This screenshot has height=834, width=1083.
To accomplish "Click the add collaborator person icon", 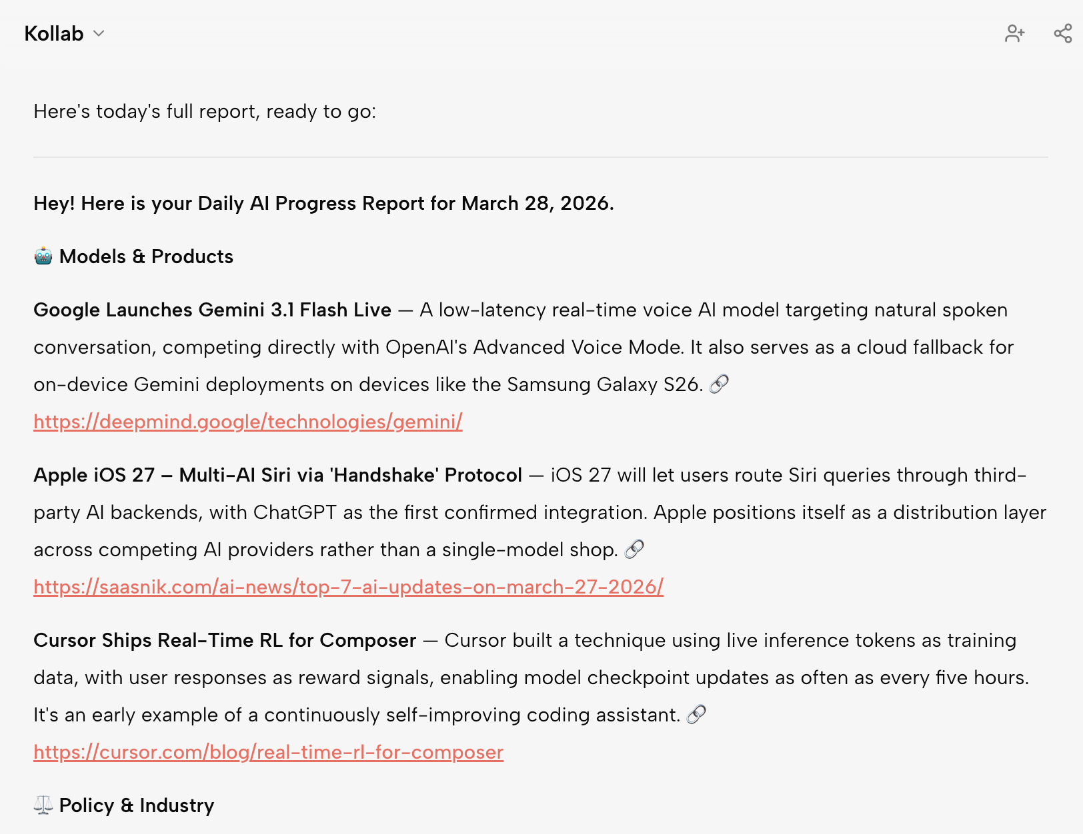I will tap(1014, 33).
